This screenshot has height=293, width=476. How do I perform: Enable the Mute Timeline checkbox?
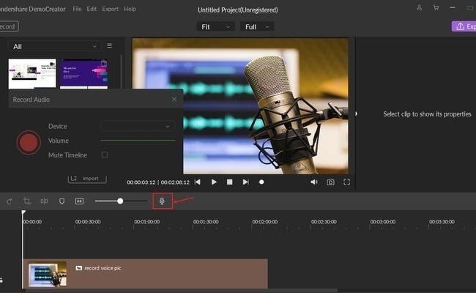(x=105, y=155)
